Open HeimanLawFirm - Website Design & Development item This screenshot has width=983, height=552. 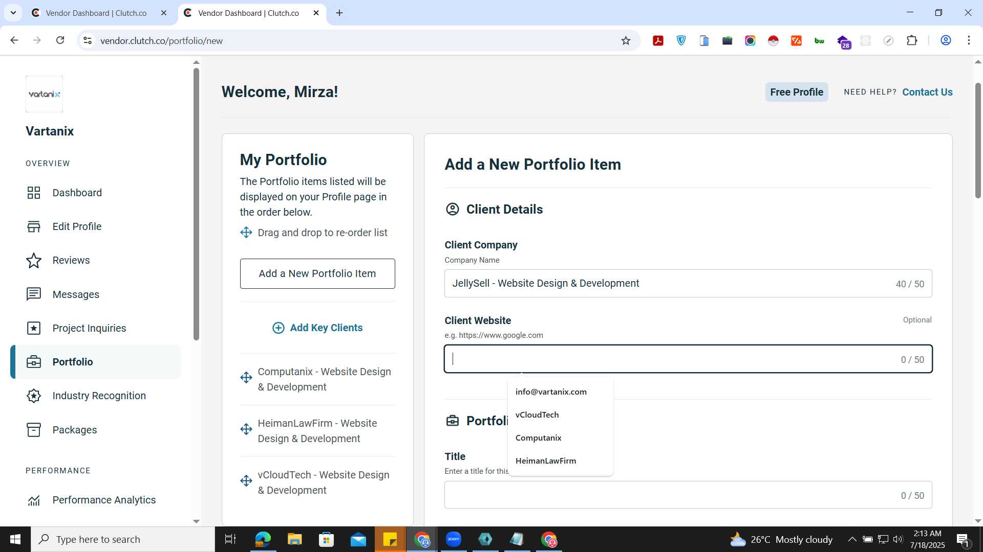pos(317,431)
